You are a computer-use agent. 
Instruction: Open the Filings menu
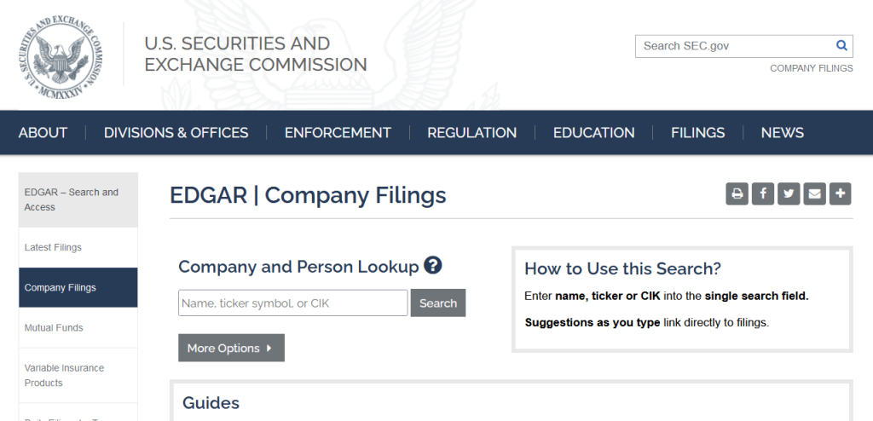(x=697, y=133)
